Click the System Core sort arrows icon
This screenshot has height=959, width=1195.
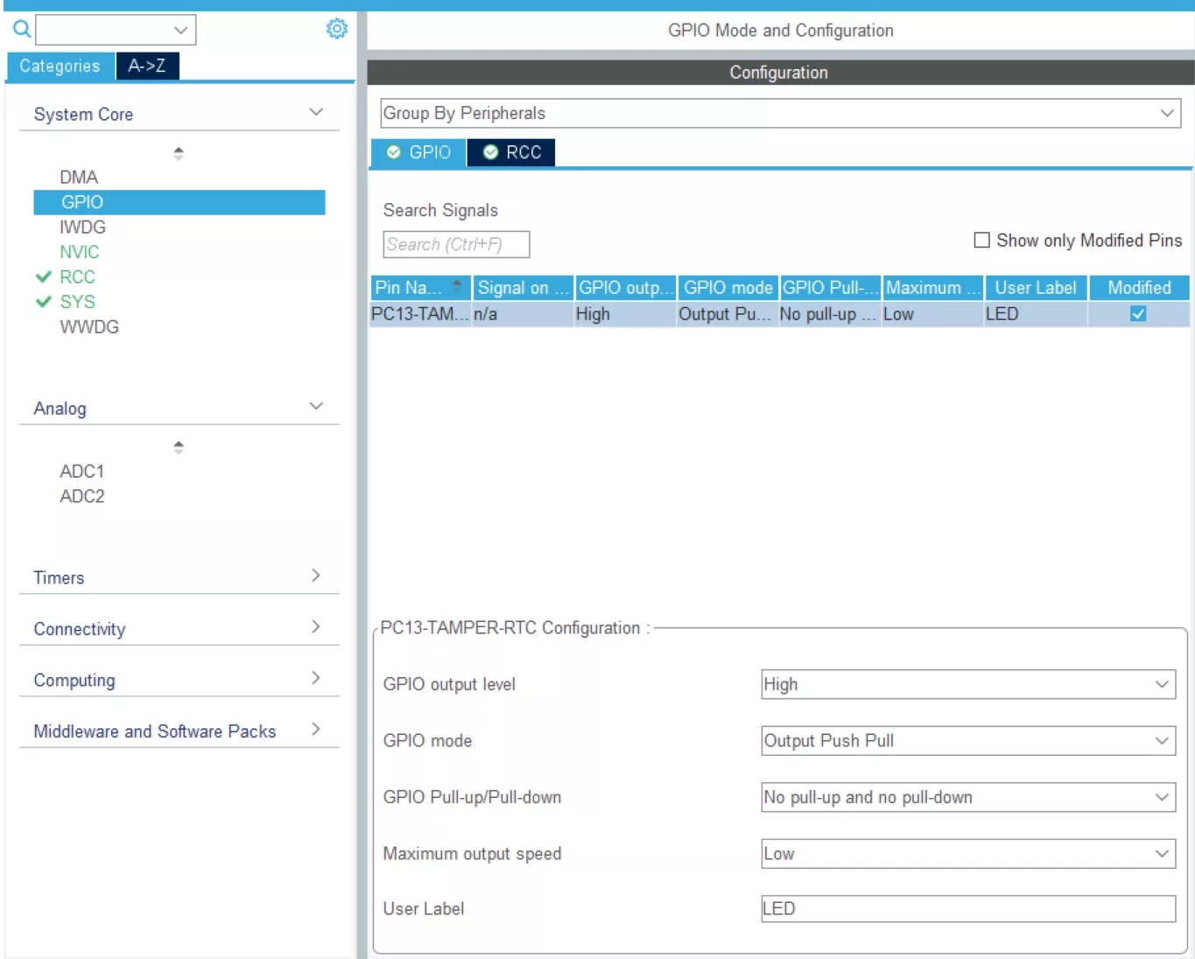pyautogui.click(x=179, y=153)
